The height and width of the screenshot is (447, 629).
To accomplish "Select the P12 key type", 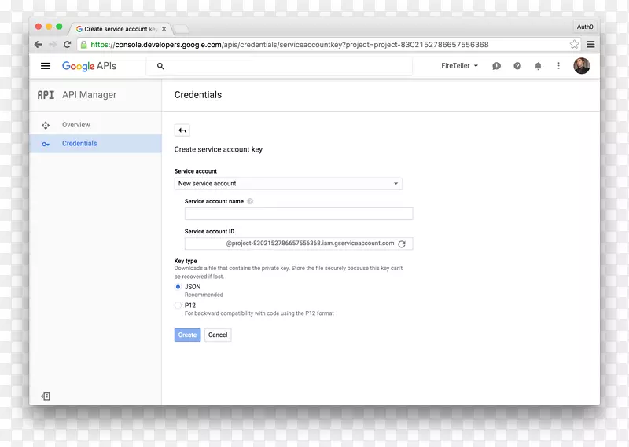I will point(178,306).
